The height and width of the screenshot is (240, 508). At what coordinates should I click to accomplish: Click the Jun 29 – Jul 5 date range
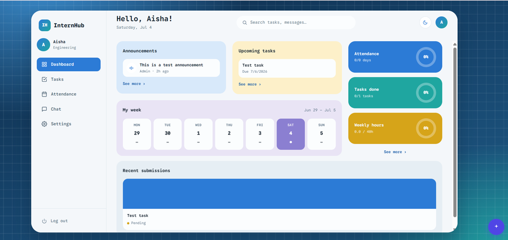pyautogui.click(x=320, y=110)
